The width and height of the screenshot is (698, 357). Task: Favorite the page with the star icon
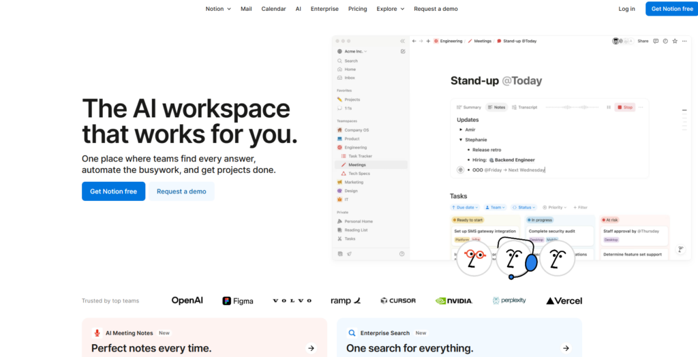[675, 41]
